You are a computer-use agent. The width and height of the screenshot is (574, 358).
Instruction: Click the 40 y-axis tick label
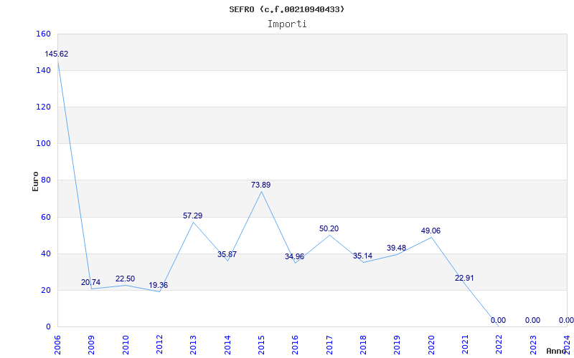click(x=45, y=254)
